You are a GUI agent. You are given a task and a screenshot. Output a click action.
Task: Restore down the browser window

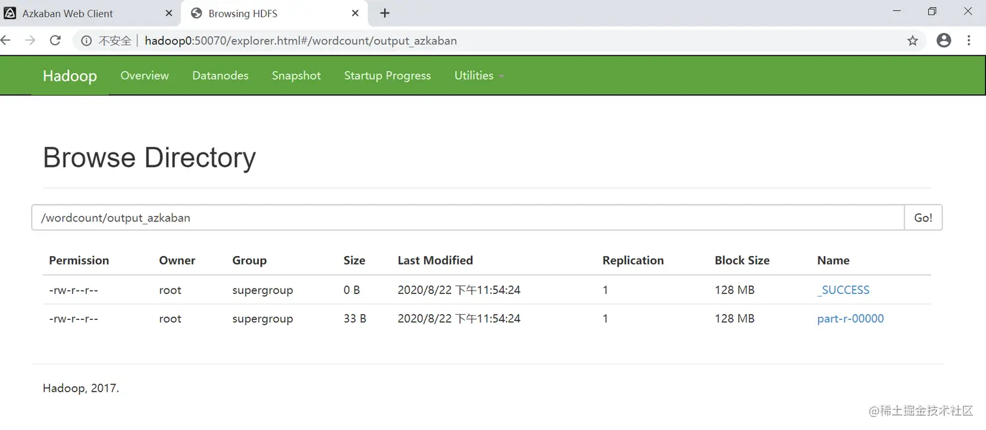pyautogui.click(x=932, y=11)
